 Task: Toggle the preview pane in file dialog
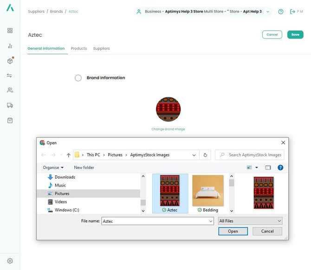268,167
